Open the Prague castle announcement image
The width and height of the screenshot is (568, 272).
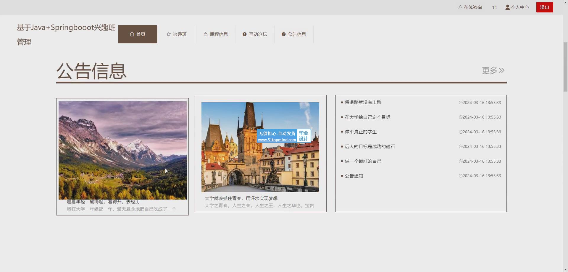pyautogui.click(x=260, y=147)
